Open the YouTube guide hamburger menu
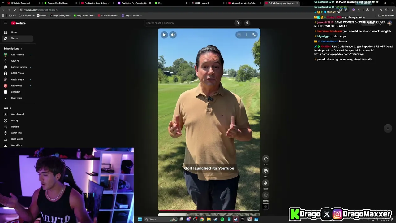The height and width of the screenshot is (223, 396). (x=6, y=23)
